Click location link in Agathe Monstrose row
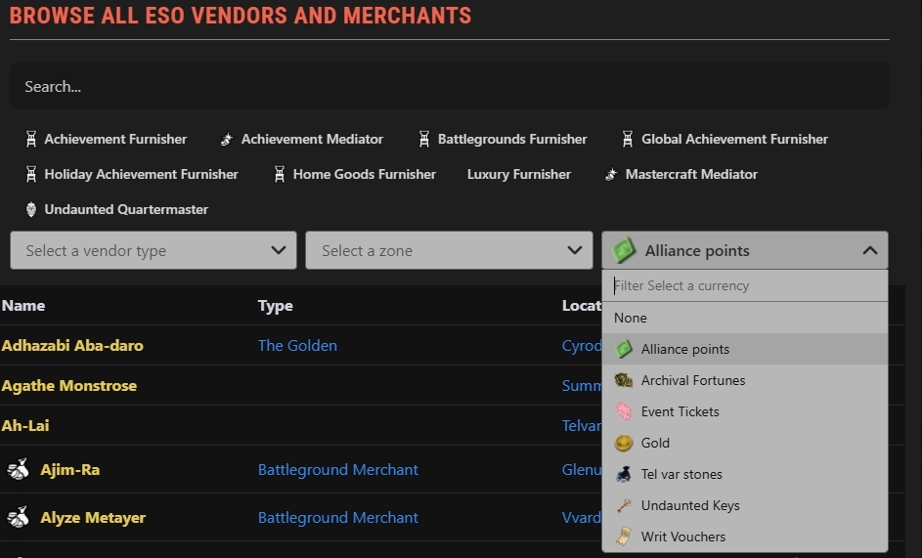The image size is (922, 558). [x=582, y=386]
